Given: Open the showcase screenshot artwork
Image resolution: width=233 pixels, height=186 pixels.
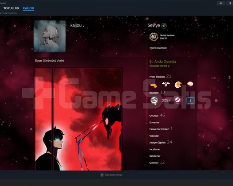Looking at the screenshot, I should click(79, 119).
